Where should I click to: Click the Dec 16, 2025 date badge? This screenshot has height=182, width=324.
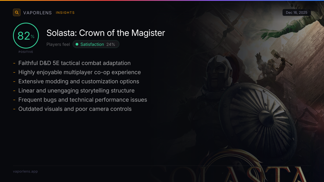tap(296, 13)
